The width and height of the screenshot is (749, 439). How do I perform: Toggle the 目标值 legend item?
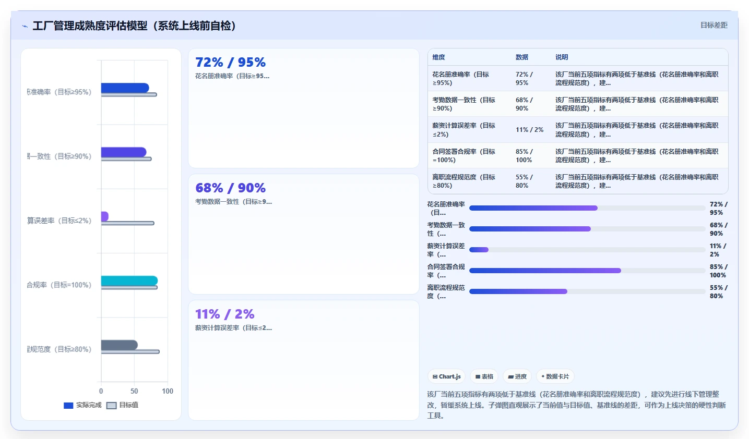point(123,405)
